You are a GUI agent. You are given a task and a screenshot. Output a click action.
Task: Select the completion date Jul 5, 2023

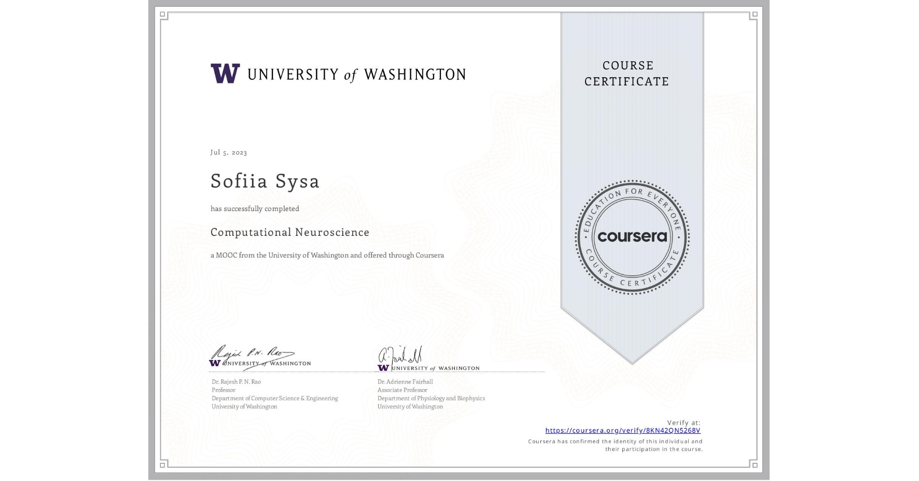228,152
